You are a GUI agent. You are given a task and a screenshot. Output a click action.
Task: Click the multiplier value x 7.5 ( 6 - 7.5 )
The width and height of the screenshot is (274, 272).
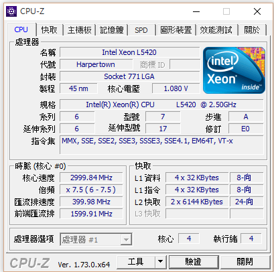91,190
